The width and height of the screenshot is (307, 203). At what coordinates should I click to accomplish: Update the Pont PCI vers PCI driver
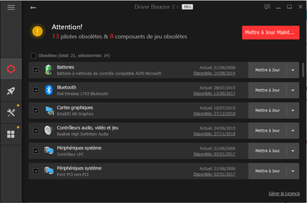tap(268, 171)
